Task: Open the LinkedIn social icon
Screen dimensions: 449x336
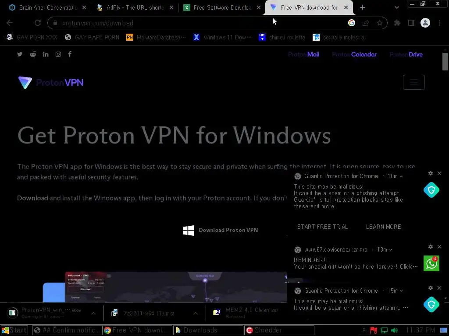Action: (46, 54)
